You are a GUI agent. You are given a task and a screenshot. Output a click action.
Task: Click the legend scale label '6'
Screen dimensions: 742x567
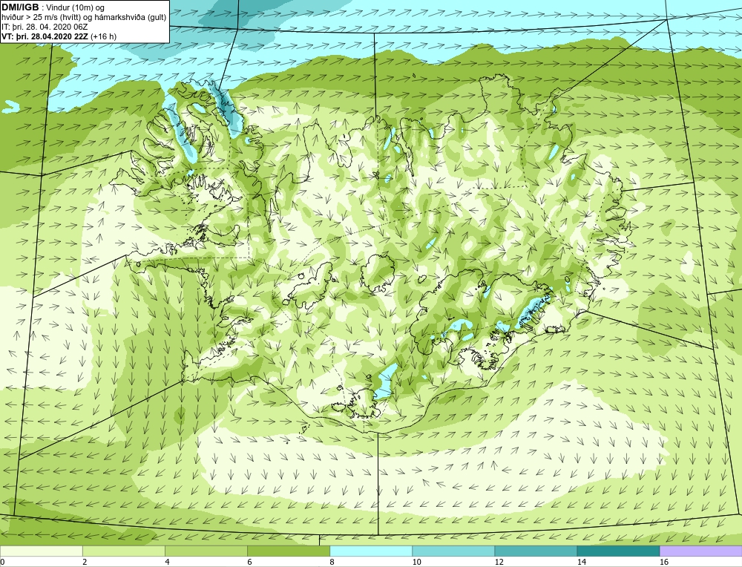point(250,562)
